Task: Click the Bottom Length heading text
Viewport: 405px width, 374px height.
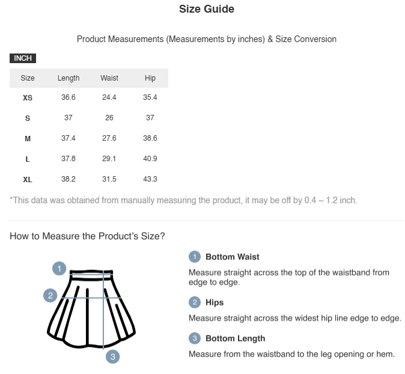Action: click(236, 339)
